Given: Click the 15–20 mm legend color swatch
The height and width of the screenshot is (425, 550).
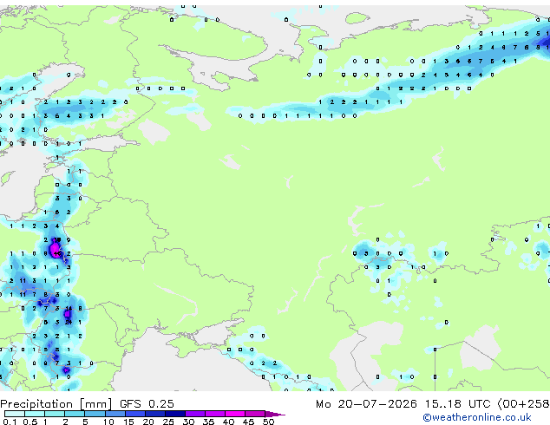Looking at the screenshot, I should (x=134, y=414).
